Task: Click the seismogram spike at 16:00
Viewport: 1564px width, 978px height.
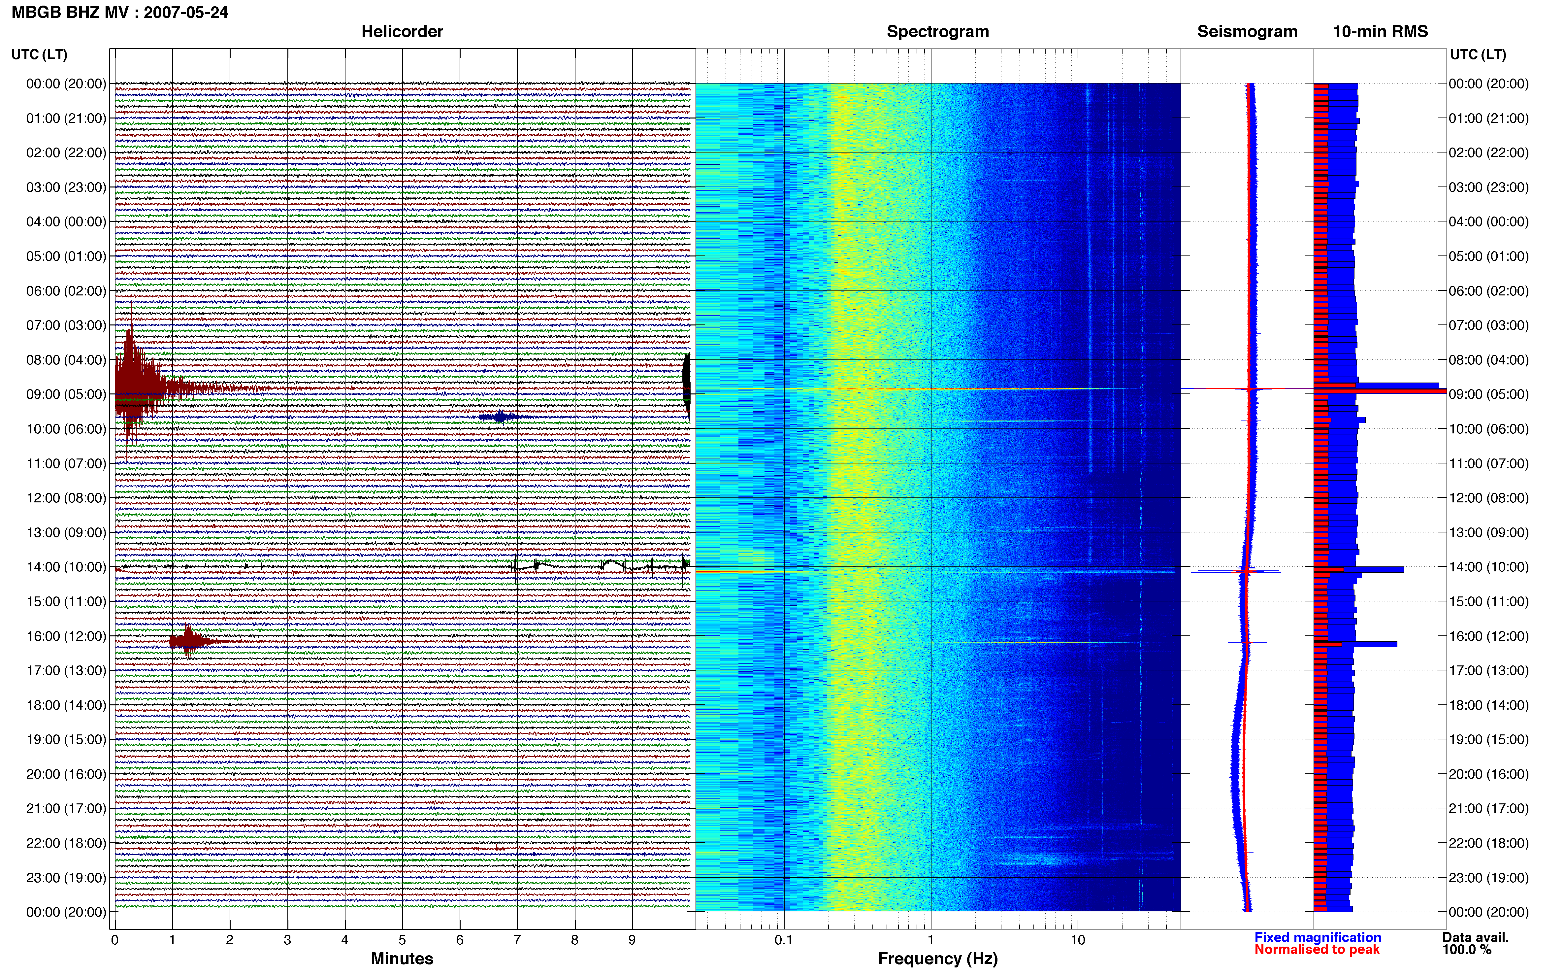Action: (1249, 642)
